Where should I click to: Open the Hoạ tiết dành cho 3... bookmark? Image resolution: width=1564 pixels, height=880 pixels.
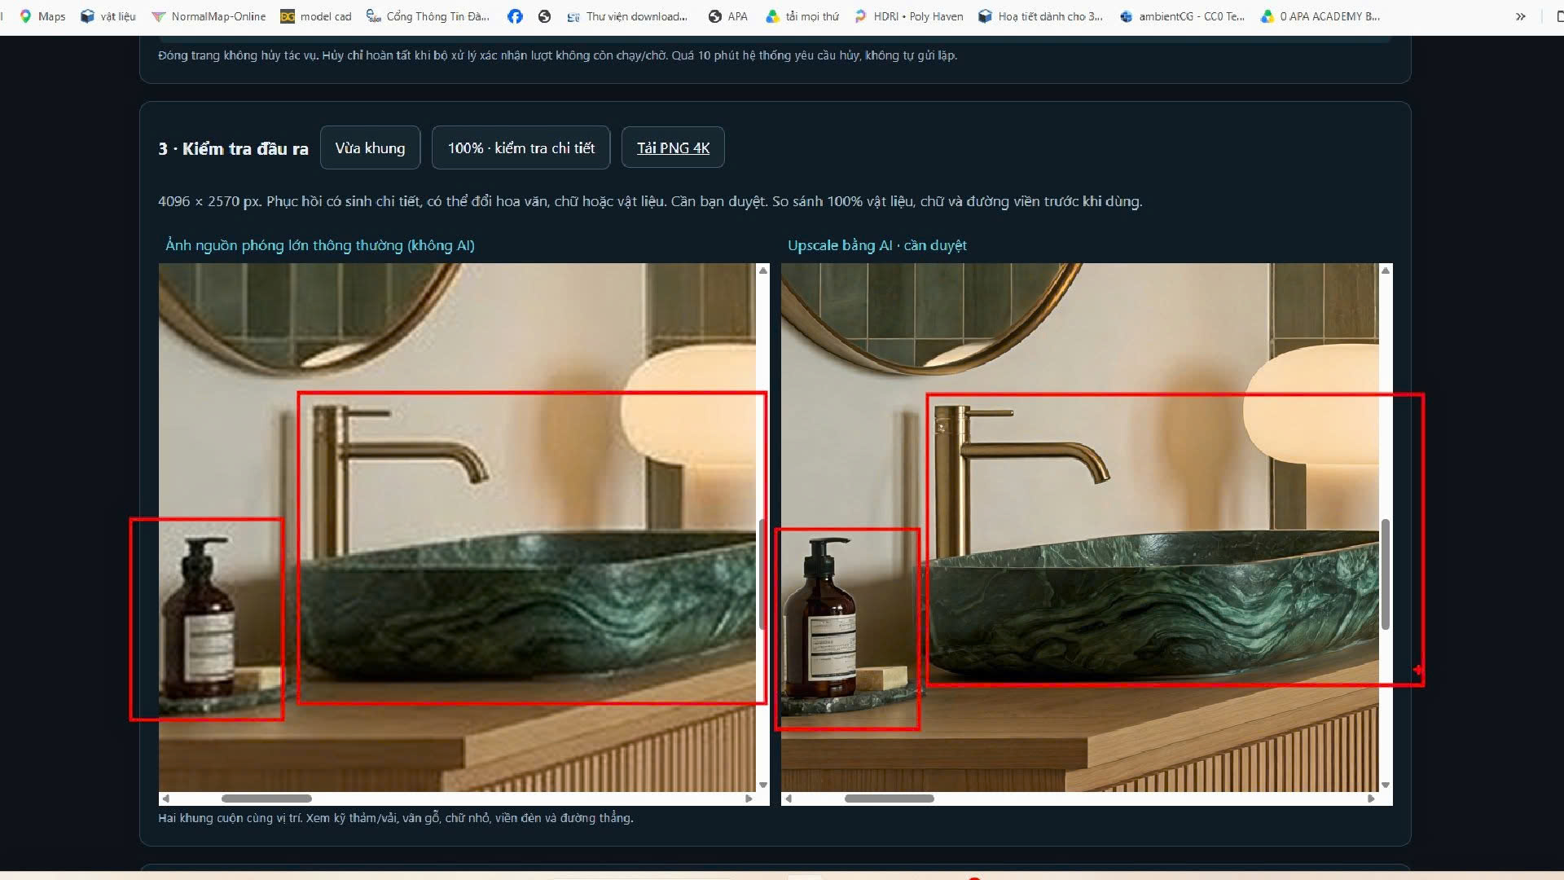coord(1041,16)
